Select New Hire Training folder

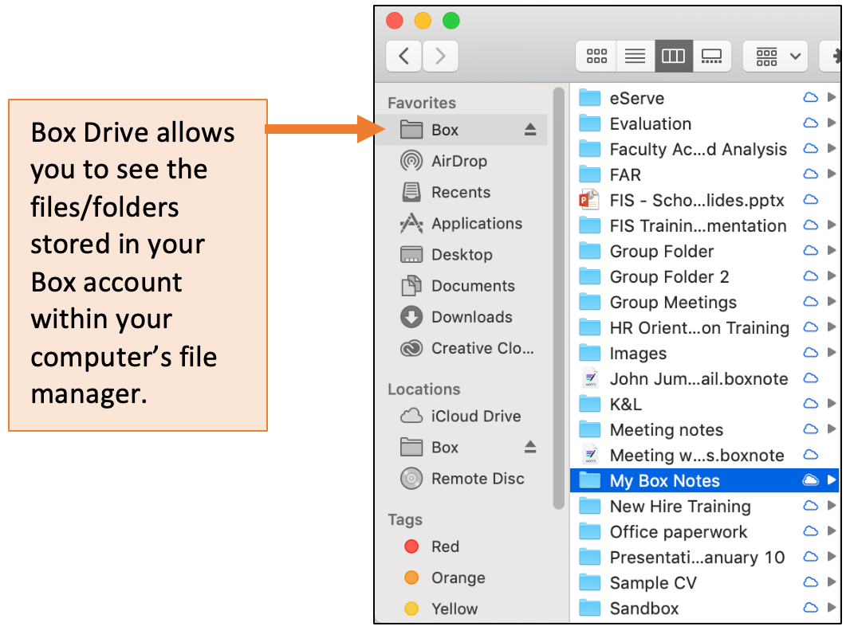click(x=704, y=507)
